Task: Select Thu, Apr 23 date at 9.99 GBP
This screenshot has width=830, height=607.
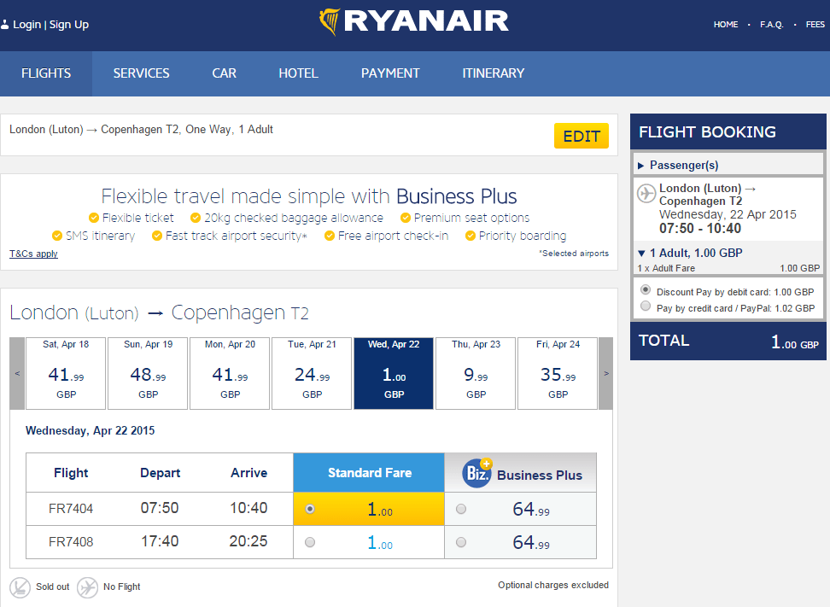Action: point(476,374)
